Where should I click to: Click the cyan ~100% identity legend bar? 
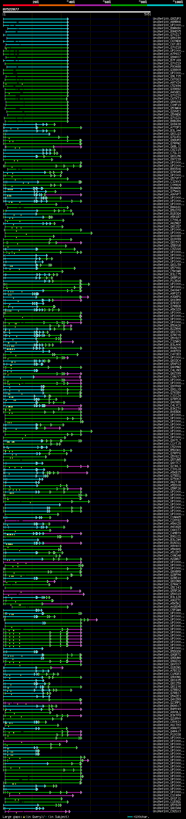(x=165, y=5)
